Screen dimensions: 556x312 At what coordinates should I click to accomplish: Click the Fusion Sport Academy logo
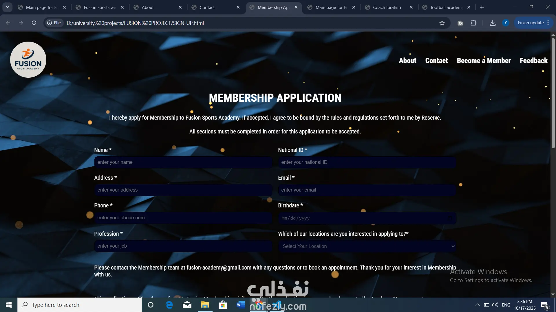pyautogui.click(x=28, y=60)
